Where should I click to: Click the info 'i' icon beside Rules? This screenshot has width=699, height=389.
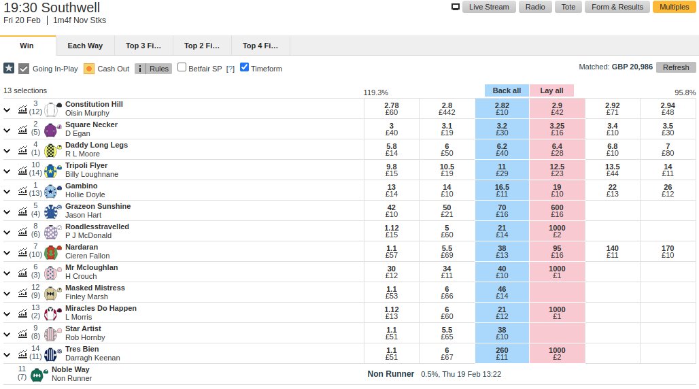(x=140, y=69)
